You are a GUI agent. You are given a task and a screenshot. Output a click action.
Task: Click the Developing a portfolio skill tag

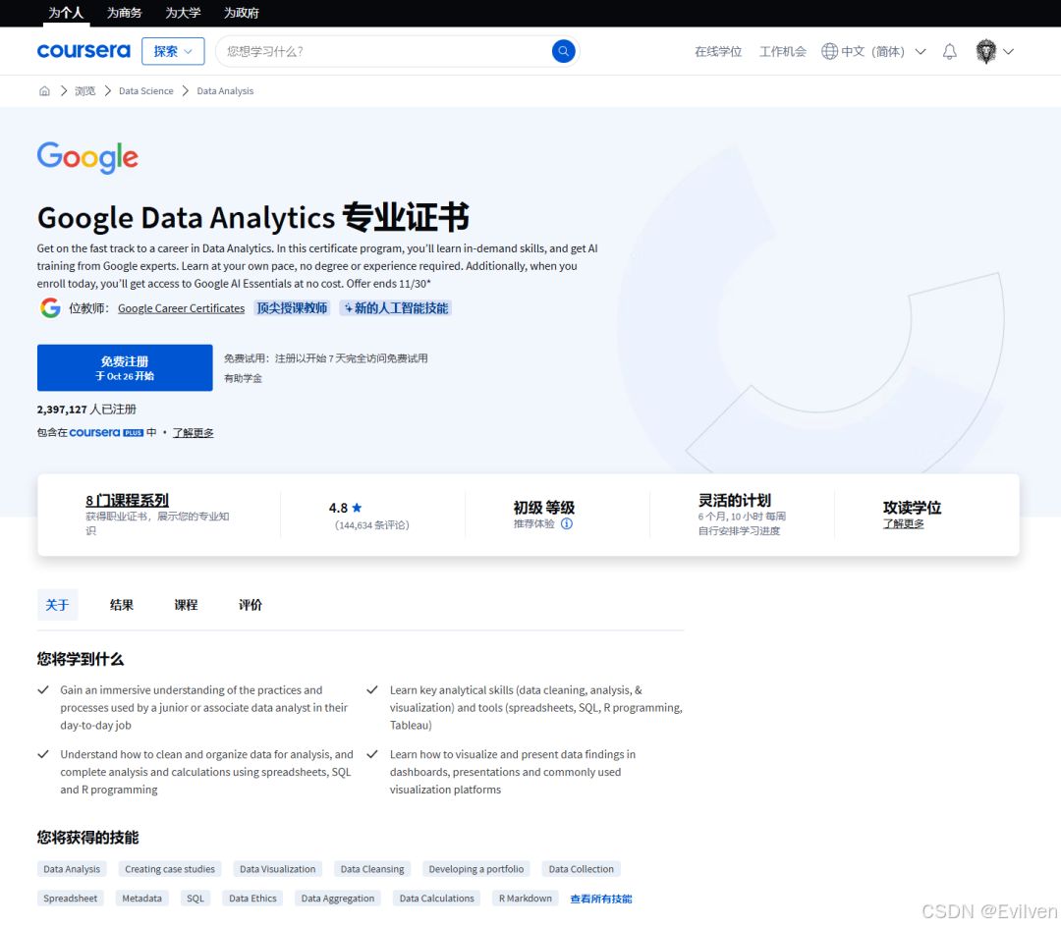click(476, 869)
